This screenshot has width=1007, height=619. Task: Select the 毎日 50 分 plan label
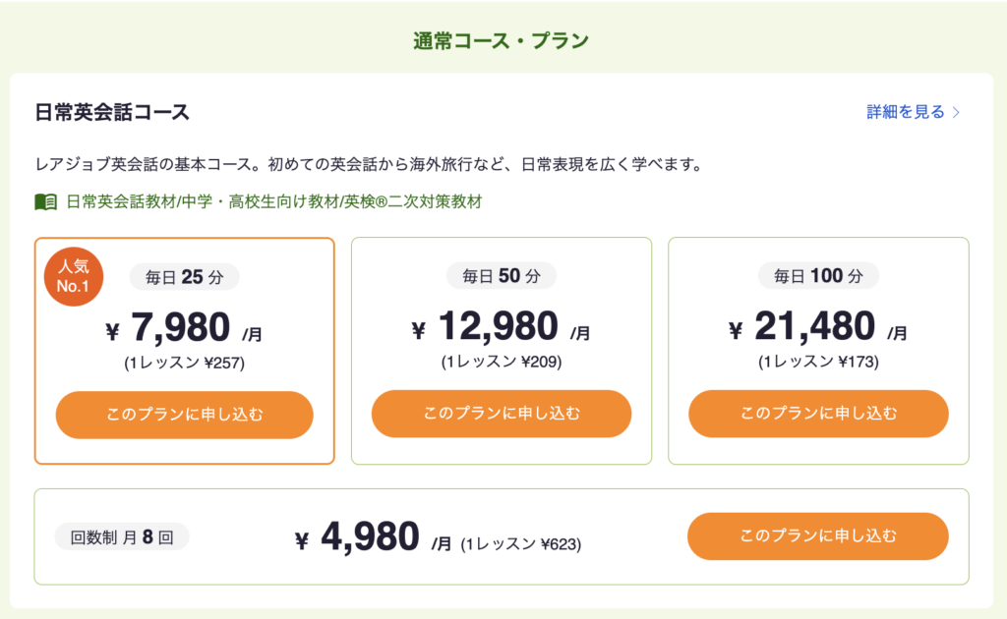point(502,277)
